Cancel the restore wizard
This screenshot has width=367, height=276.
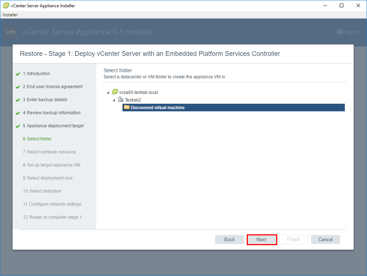[325, 239]
